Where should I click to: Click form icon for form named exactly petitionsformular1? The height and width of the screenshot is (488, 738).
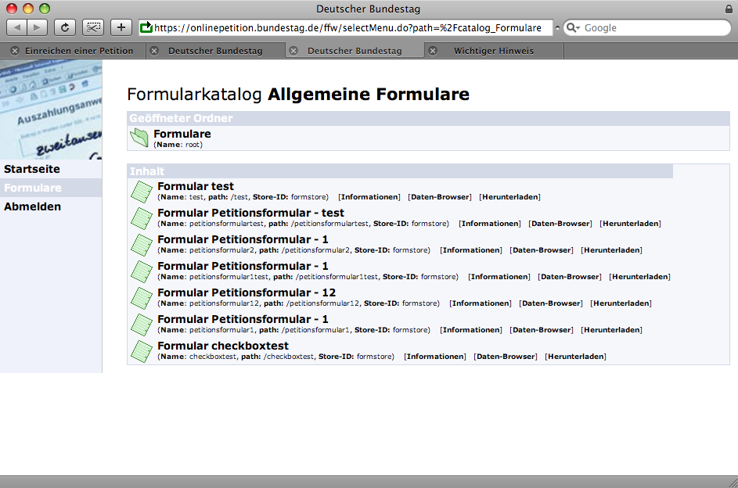(x=141, y=325)
